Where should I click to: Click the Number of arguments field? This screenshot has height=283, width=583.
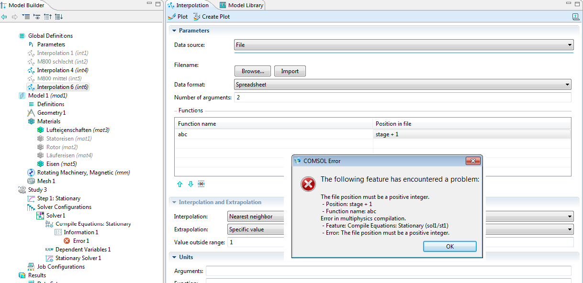[402, 98]
